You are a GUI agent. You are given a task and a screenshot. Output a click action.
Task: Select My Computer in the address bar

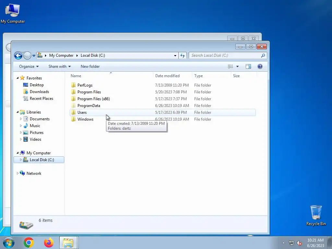[x=61, y=55]
